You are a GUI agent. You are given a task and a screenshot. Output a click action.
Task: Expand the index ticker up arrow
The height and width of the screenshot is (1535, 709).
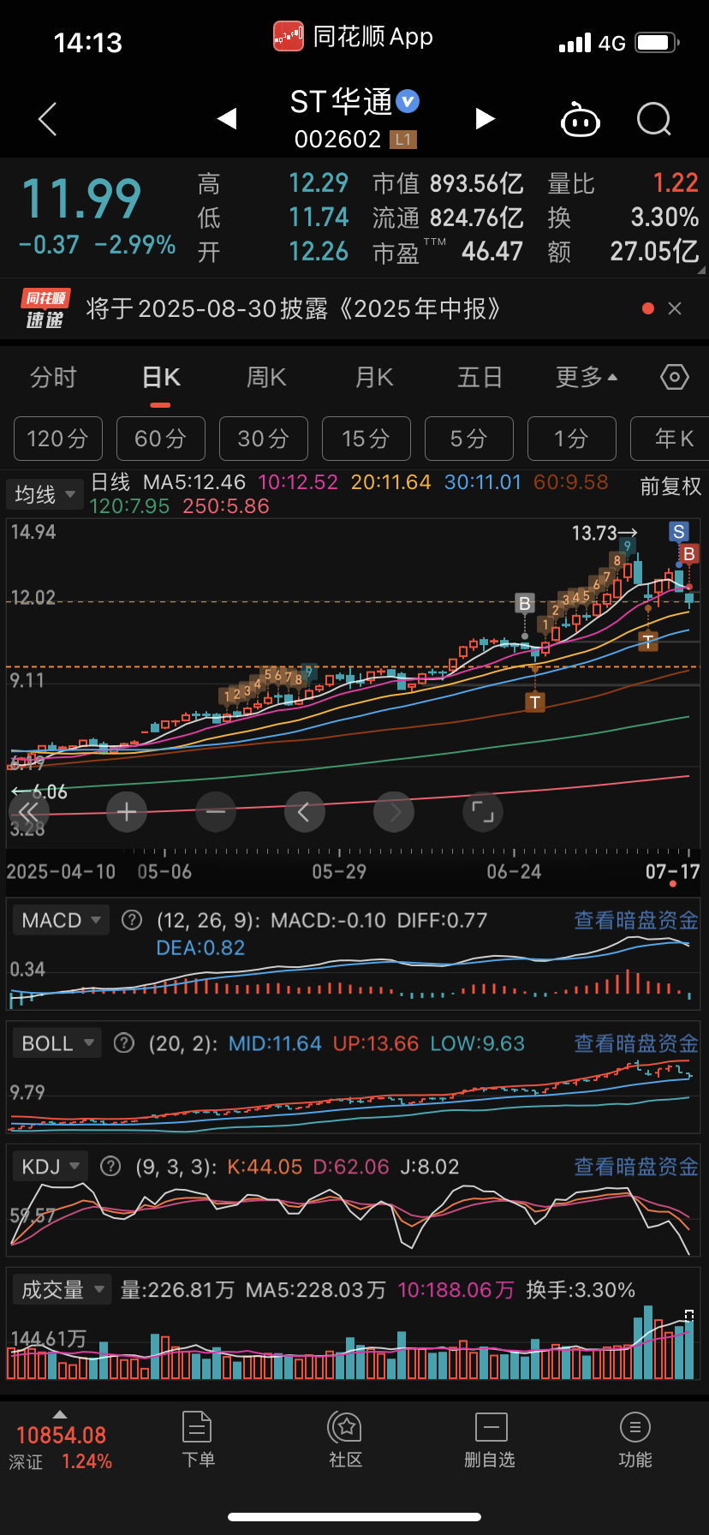[60, 1413]
